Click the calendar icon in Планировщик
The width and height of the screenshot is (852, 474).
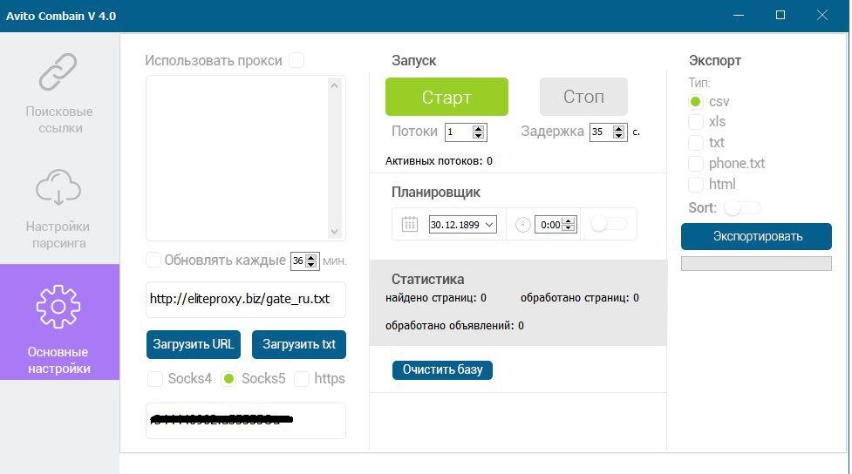point(410,224)
